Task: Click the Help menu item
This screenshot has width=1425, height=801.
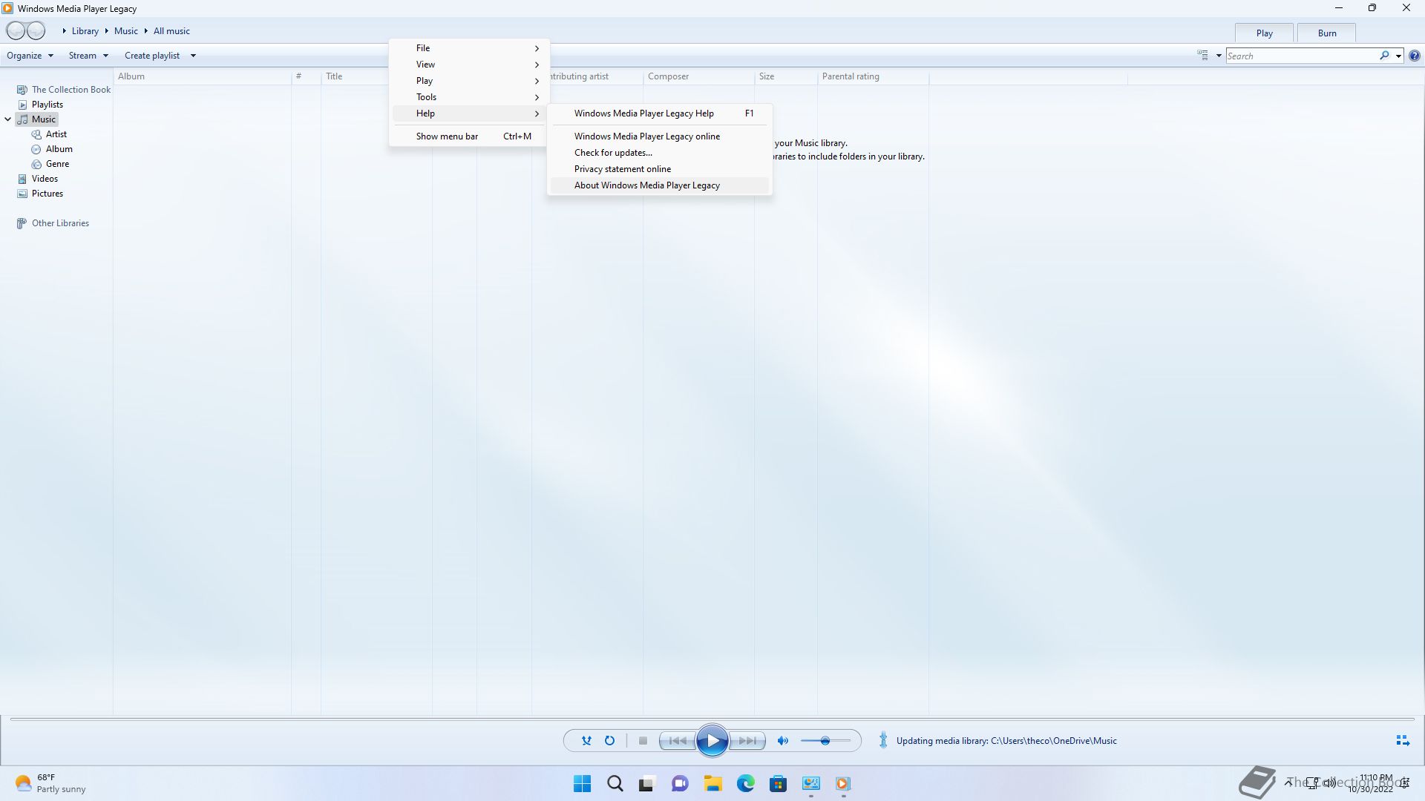Action: [469, 113]
